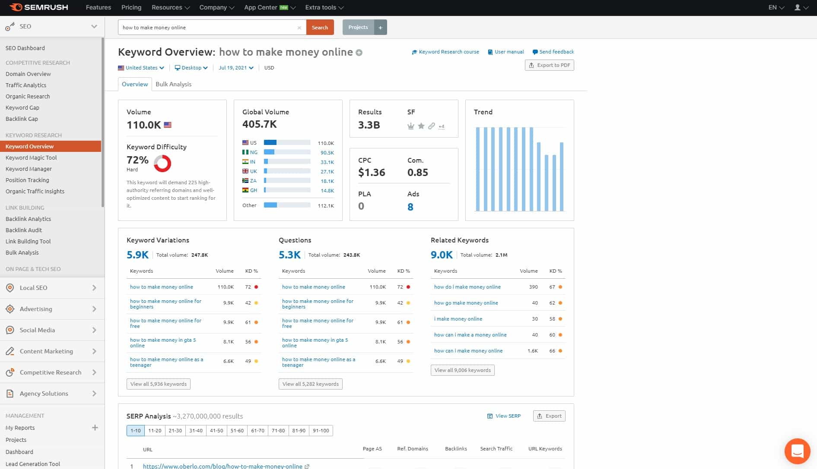Click View all 9,006 keywords
The height and width of the screenshot is (469, 817).
coord(463,370)
